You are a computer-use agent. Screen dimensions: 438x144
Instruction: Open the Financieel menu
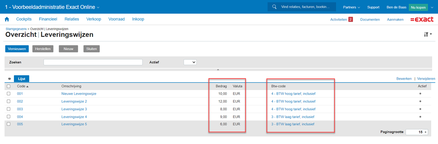click(48, 19)
